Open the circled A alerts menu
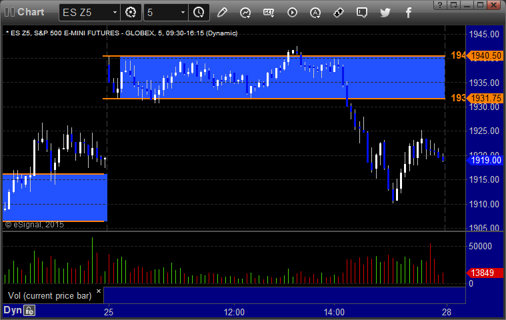The height and width of the screenshot is (320, 506). click(315, 13)
